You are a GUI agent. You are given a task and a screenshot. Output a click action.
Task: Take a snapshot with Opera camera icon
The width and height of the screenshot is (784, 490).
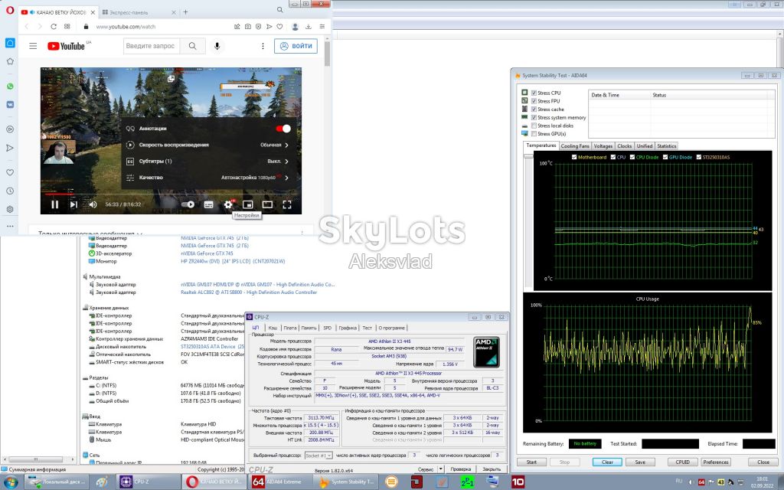pyautogui.click(x=248, y=27)
